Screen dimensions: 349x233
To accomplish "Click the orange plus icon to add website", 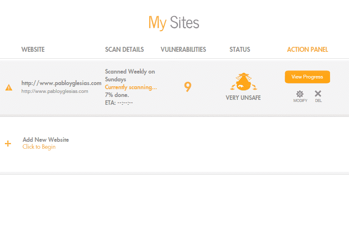I will pos(8,143).
